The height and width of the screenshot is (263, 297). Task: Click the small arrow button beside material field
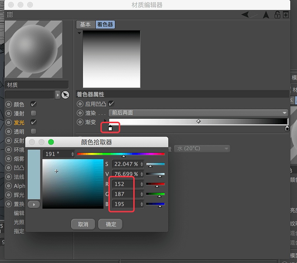[58, 95]
